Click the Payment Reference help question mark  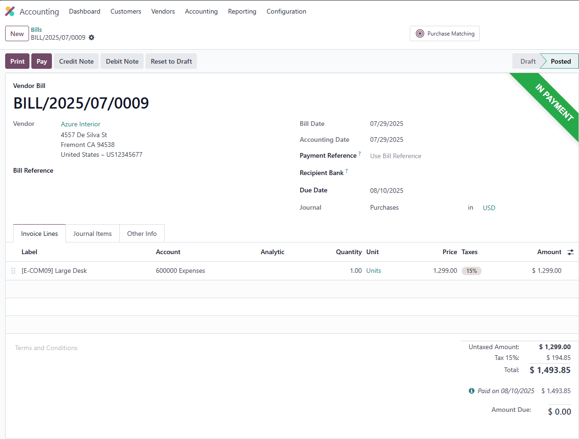[360, 154]
